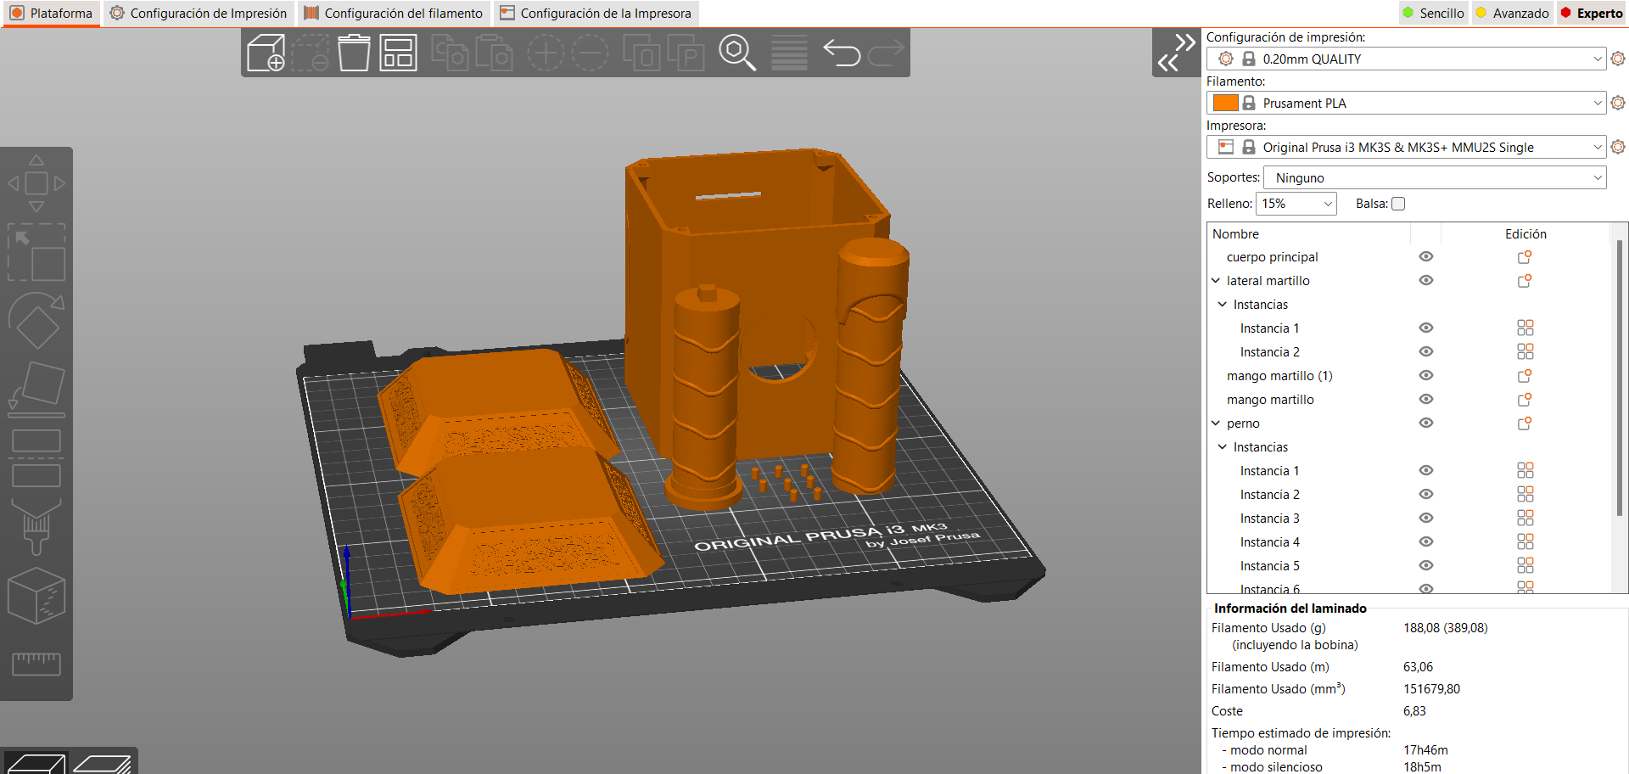Hide mango martillo (1) object
This screenshot has width=1629, height=774.
click(x=1426, y=376)
